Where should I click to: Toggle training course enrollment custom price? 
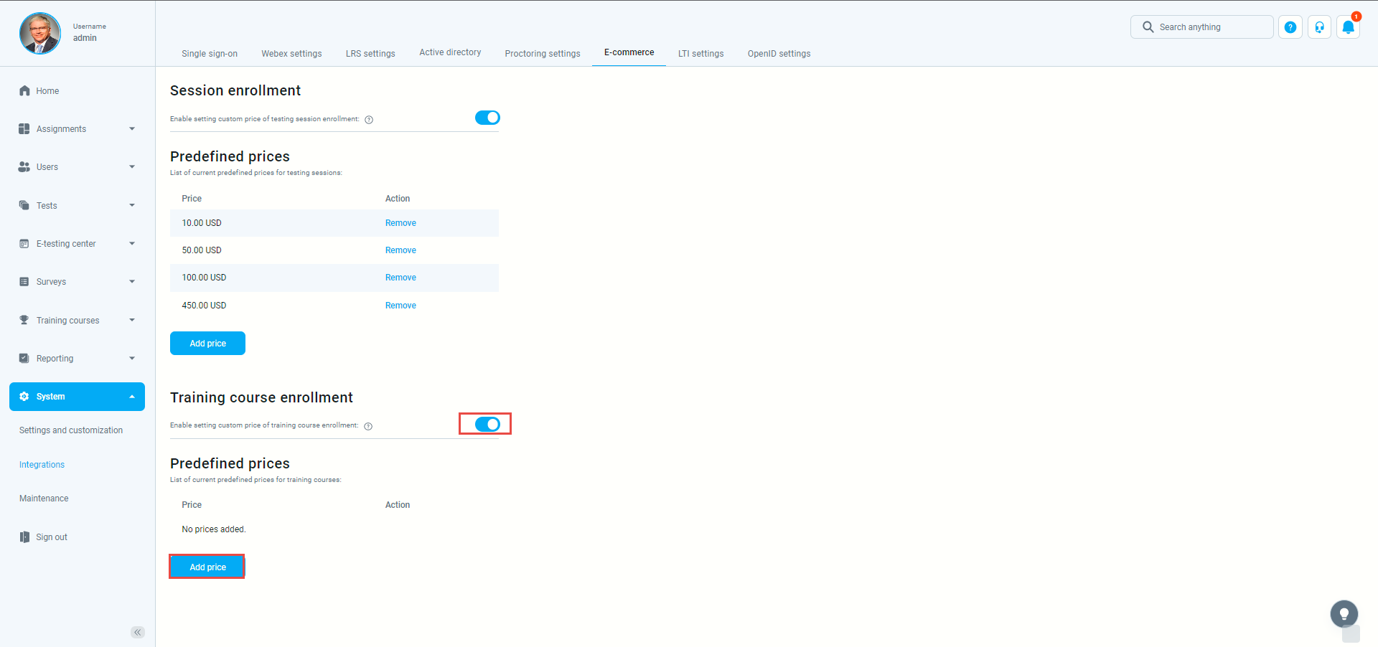click(x=487, y=424)
